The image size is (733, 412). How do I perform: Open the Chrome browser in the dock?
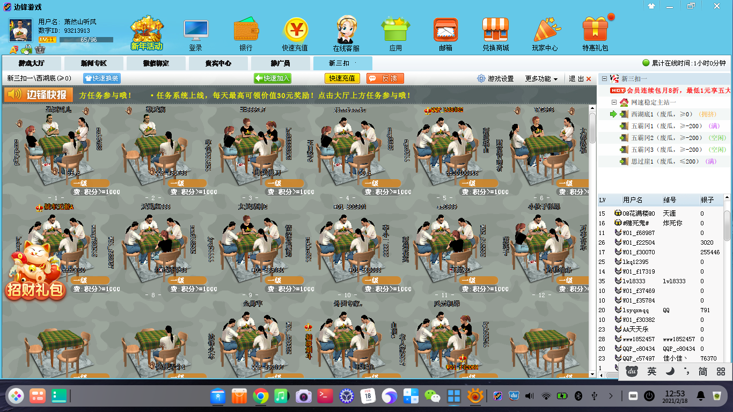point(261,396)
